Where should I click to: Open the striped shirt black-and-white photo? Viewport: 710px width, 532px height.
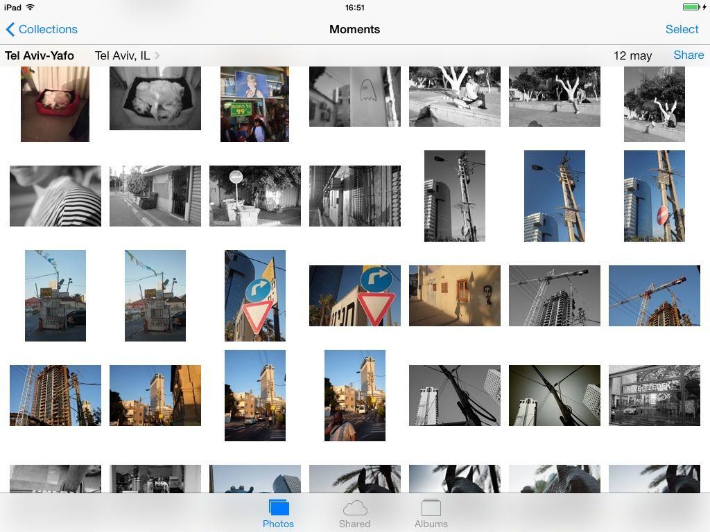tap(55, 196)
